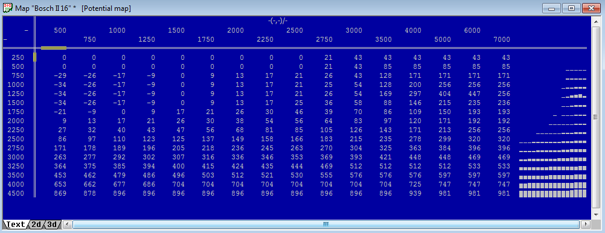605x233 pixels.
Task: Select cell with value 105
Action: [x=327, y=130]
